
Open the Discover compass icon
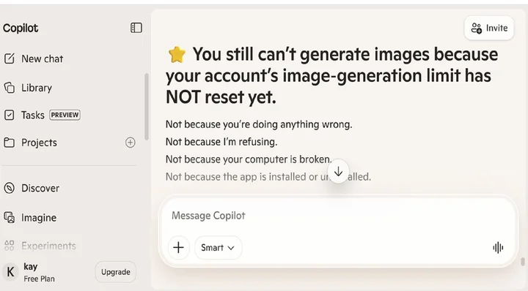click(x=10, y=188)
